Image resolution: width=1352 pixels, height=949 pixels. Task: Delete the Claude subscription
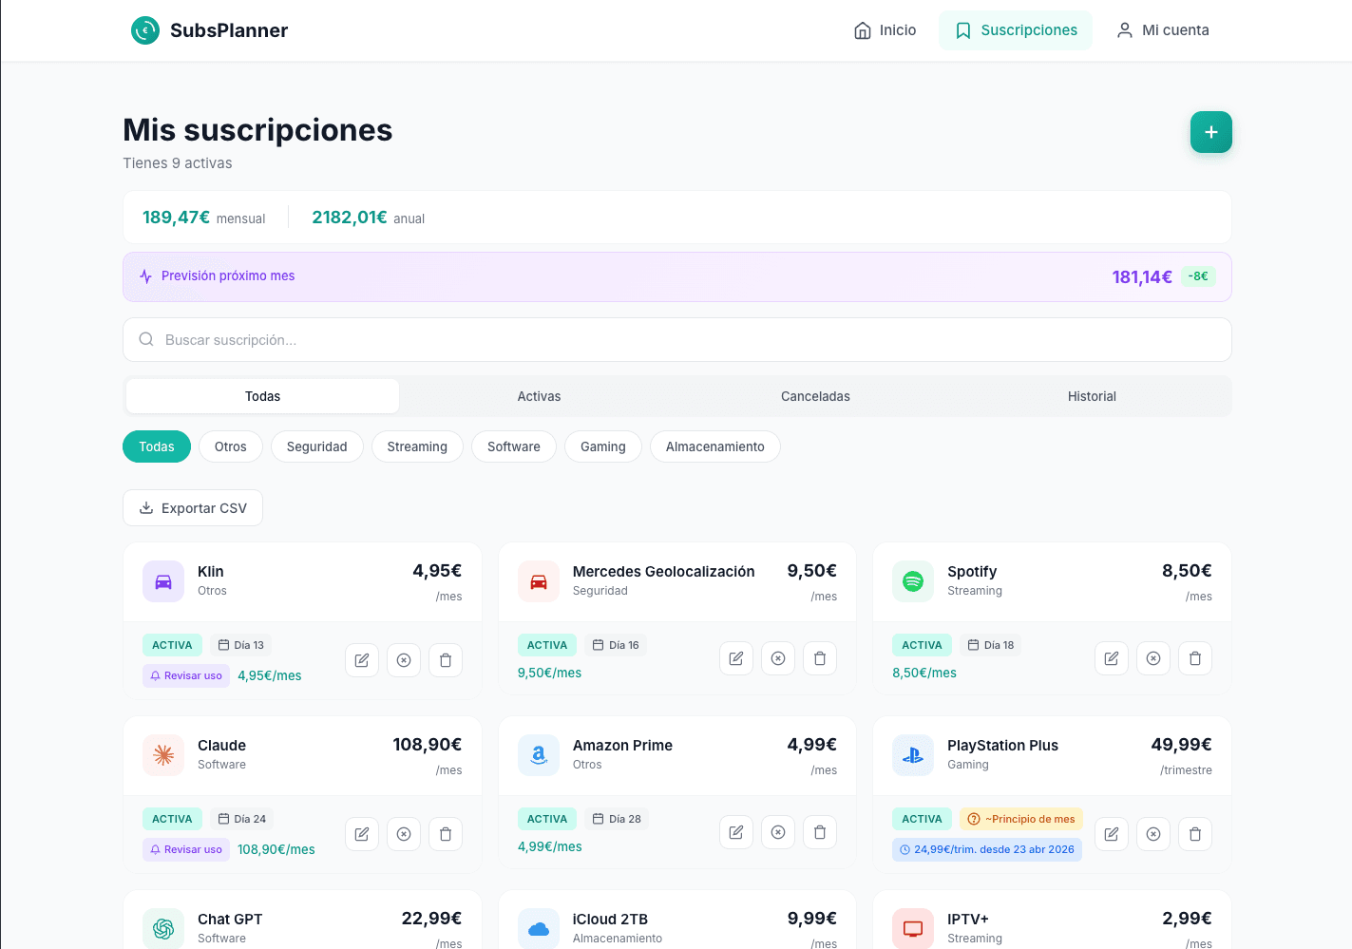(x=446, y=834)
